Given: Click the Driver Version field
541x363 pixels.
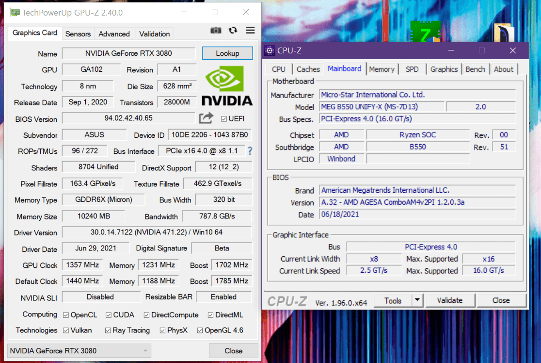Looking at the screenshot, I should tap(157, 232).
